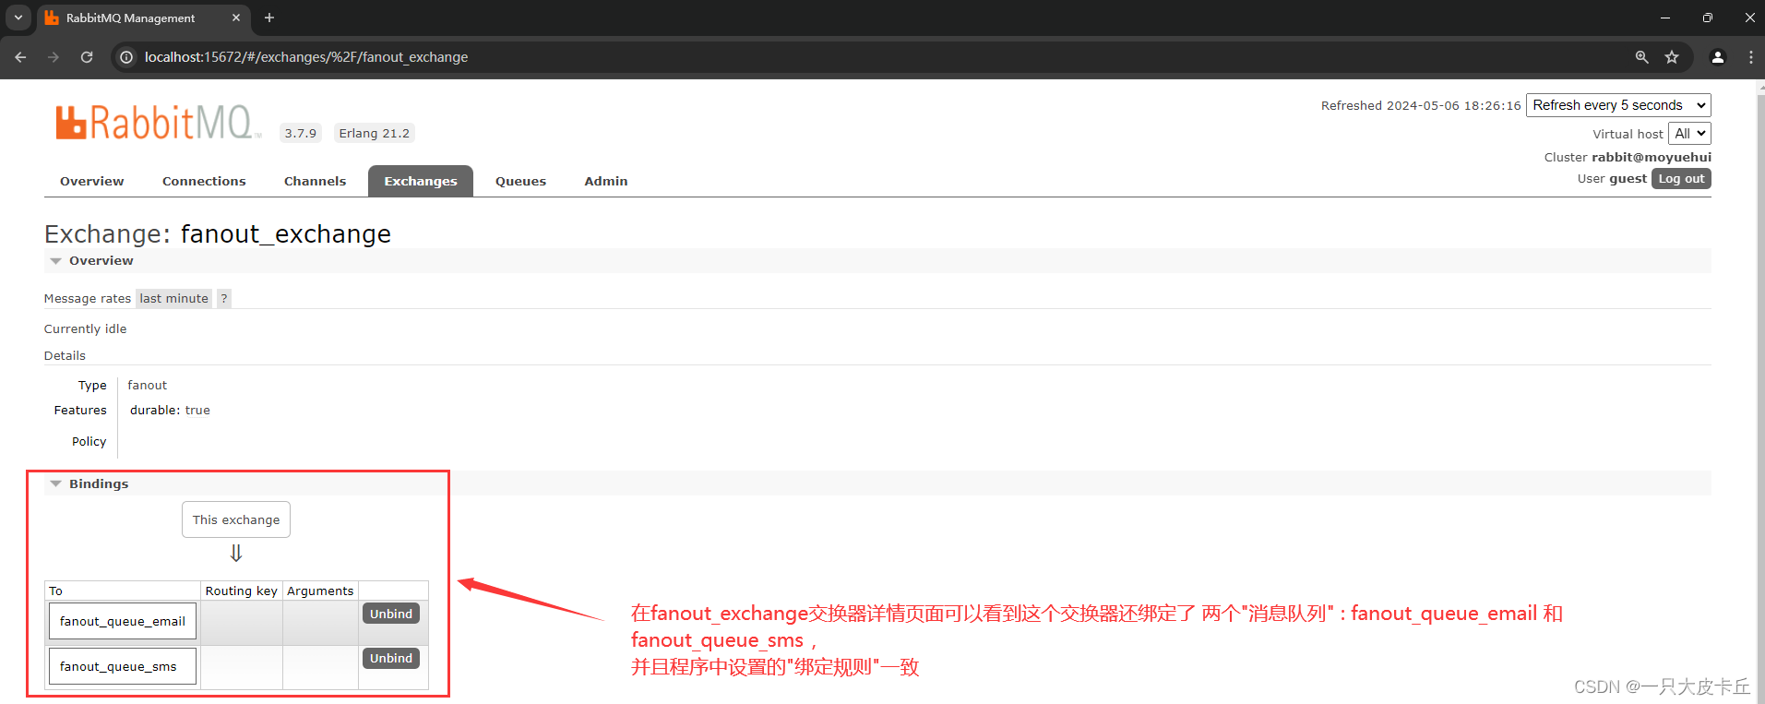This screenshot has height=704, width=1765.
Task: View site information icon in address bar
Action: pyautogui.click(x=126, y=57)
